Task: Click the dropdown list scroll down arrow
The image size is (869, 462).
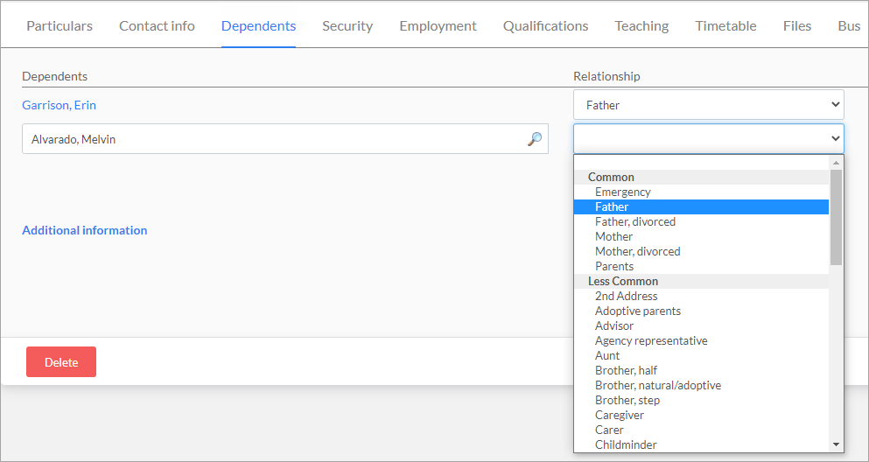Action: tap(837, 444)
